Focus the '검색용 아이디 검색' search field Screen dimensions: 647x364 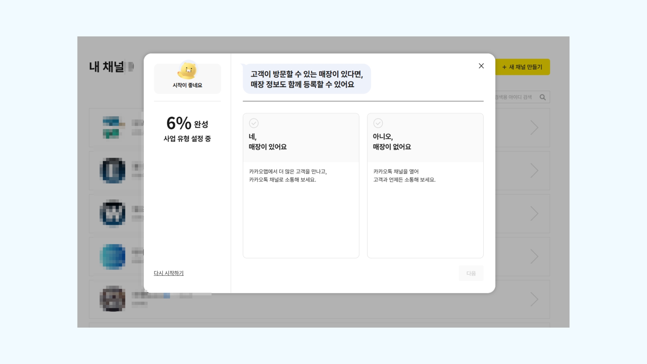514,97
